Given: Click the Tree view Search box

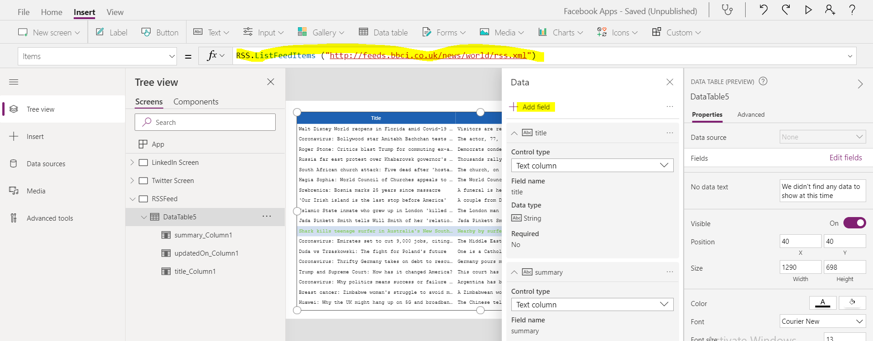Looking at the screenshot, I should pos(205,122).
